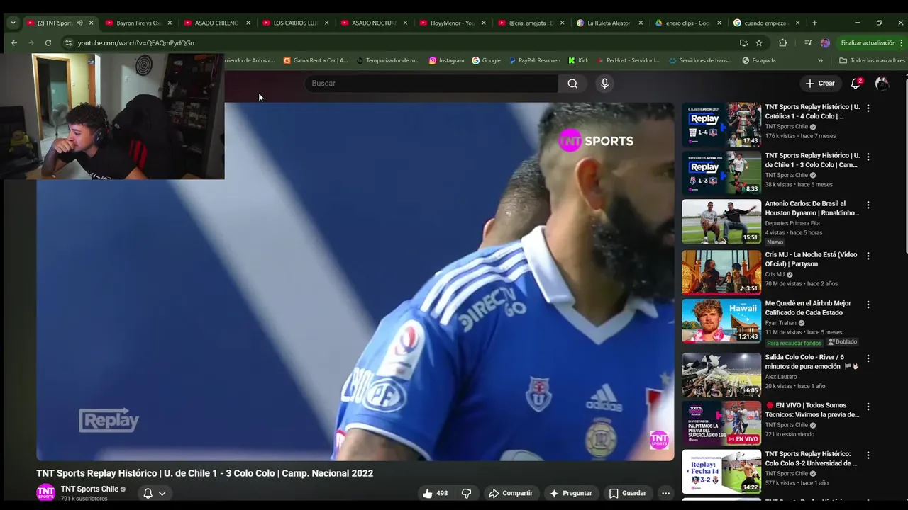Open the YouTube account avatar menu
Screen dimensions: 908x510
(x=882, y=83)
